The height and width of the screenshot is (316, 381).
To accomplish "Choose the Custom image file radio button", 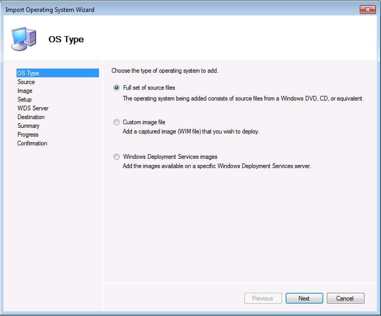I will tap(117, 122).
